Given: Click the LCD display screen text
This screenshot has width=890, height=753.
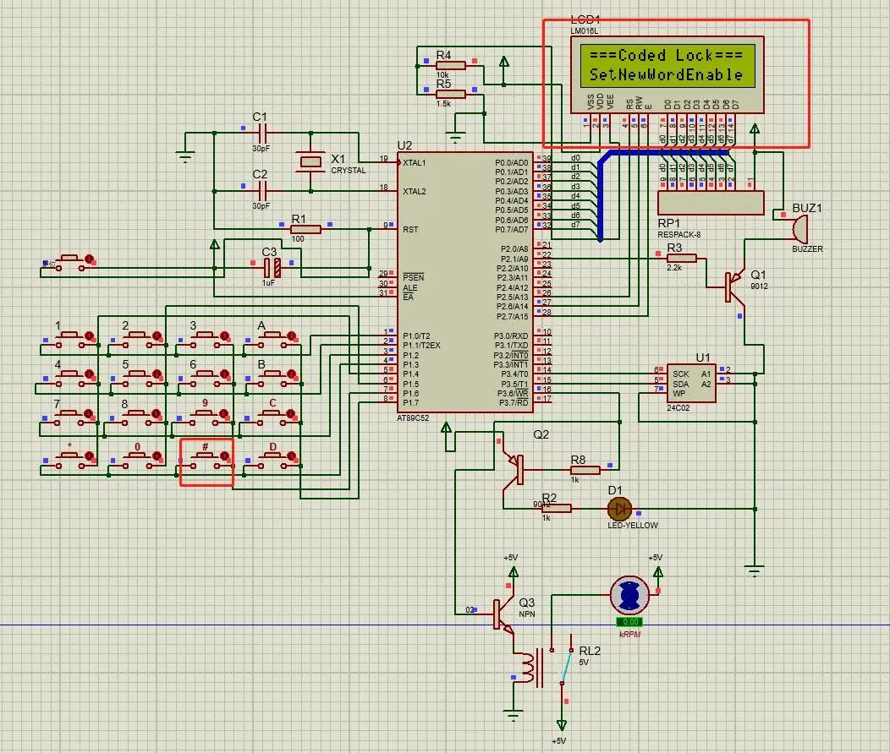Looking at the screenshot, I should [x=666, y=65].
